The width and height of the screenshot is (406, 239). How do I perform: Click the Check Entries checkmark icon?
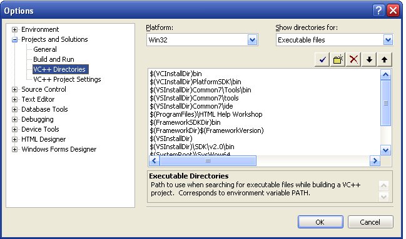pos(322,60)
